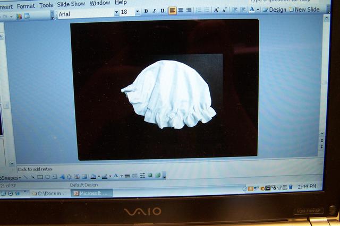
Task: Select the Oval drawing tool
Action: click(47, 177)
